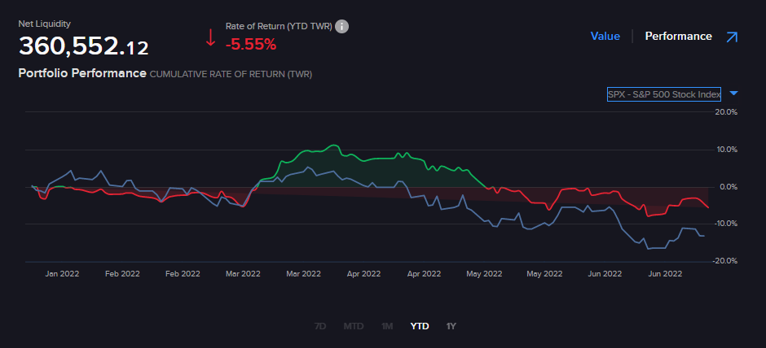The width and height of the screenshot is (766, 348).
Task: Open the expand arrow icon at top right
Action: click(x=731, y=37)
